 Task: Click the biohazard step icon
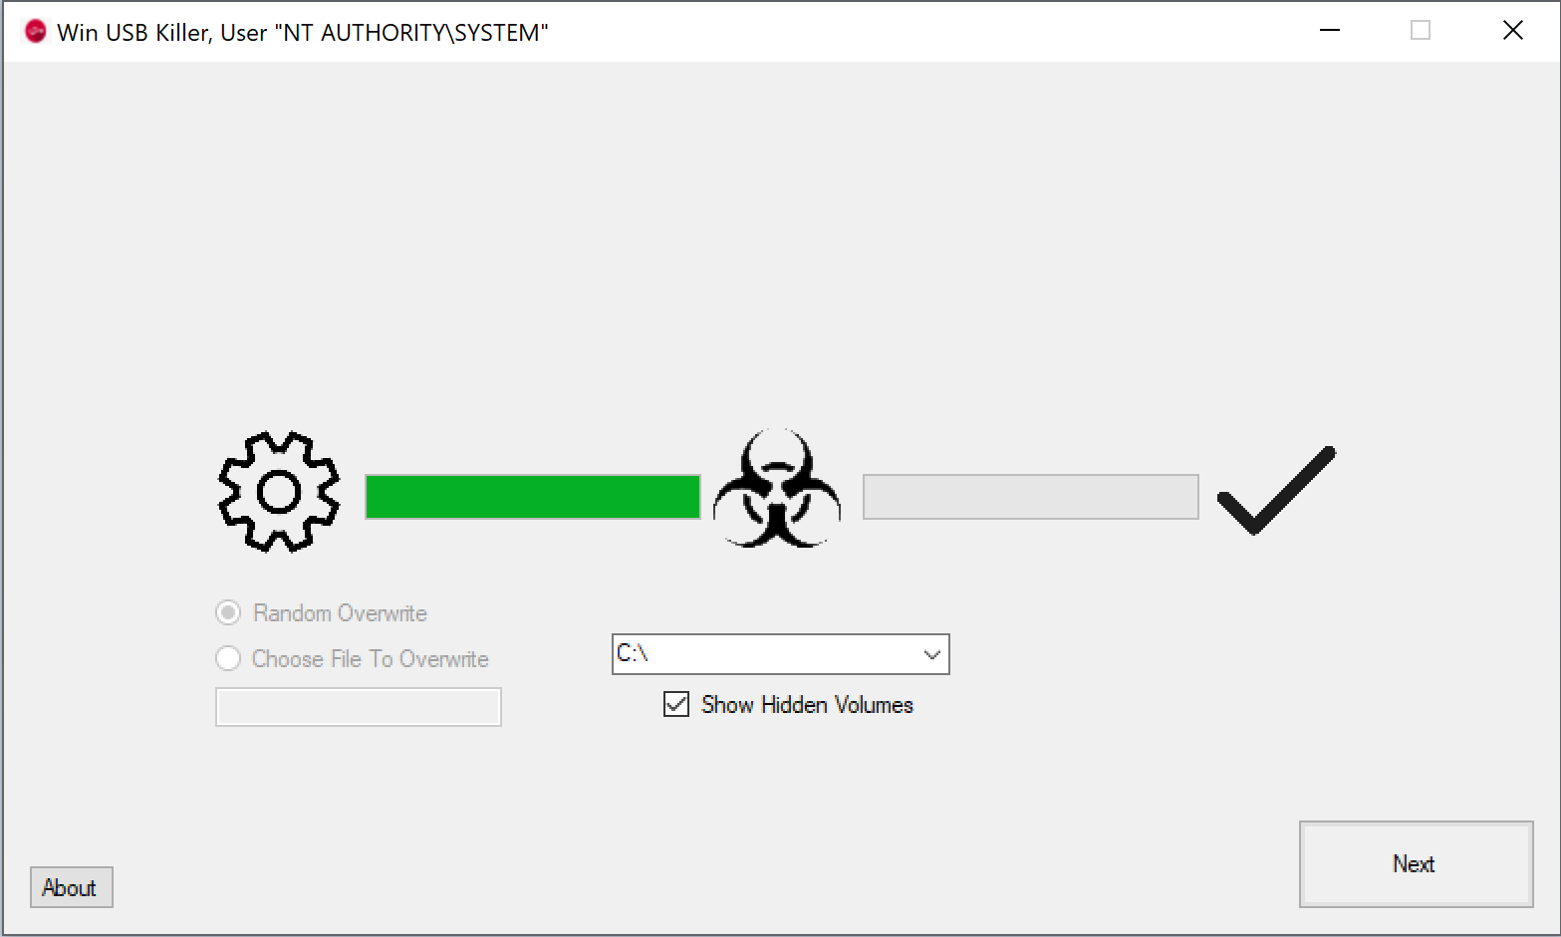tap(777, 489)
